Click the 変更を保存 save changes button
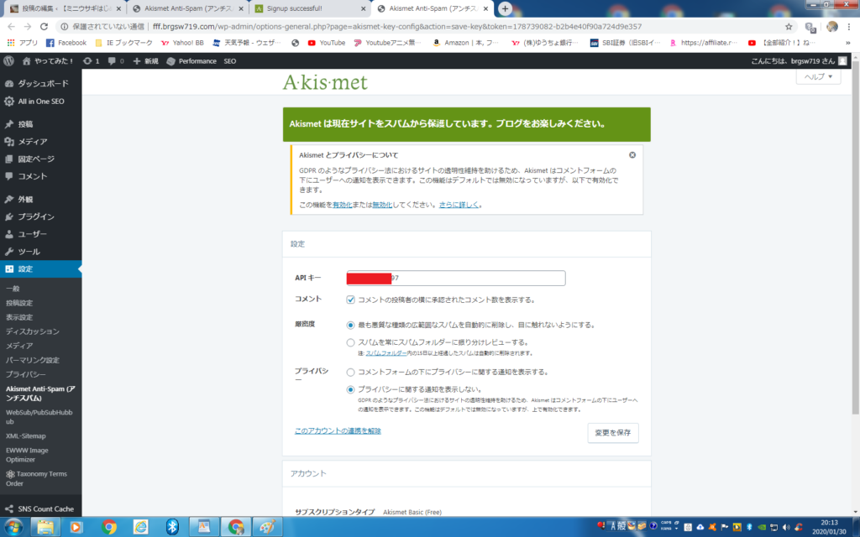 613,433
